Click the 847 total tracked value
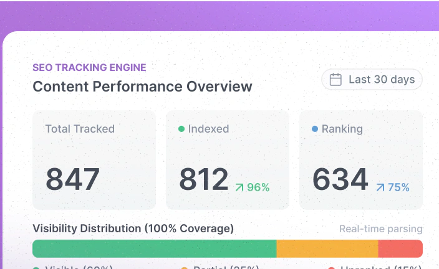The image size is (439, 269). [73, 179]
